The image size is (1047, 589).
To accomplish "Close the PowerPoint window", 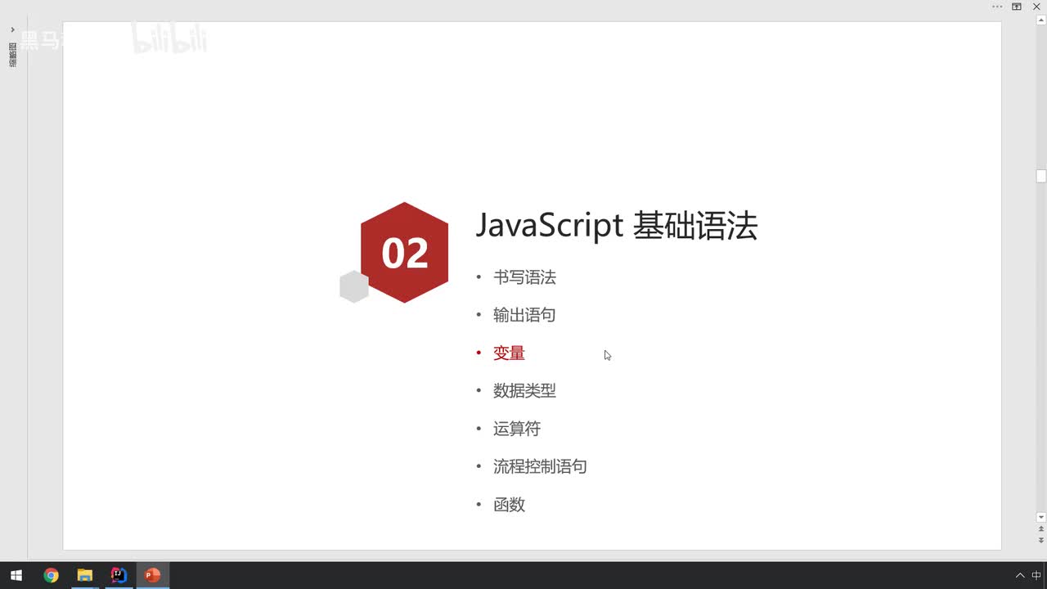I will (1036, 7).
